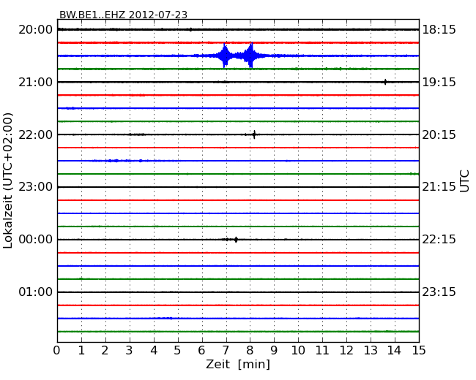Click the black spike on the 22:00 trace
The height and width of the screenshot is (380, 476).
pos(254,134)
